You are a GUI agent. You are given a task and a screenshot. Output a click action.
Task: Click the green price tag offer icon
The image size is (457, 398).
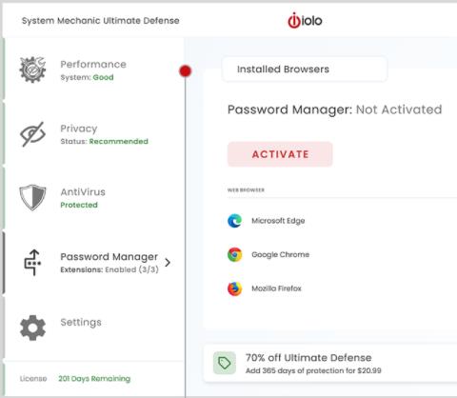click(225, 363)
